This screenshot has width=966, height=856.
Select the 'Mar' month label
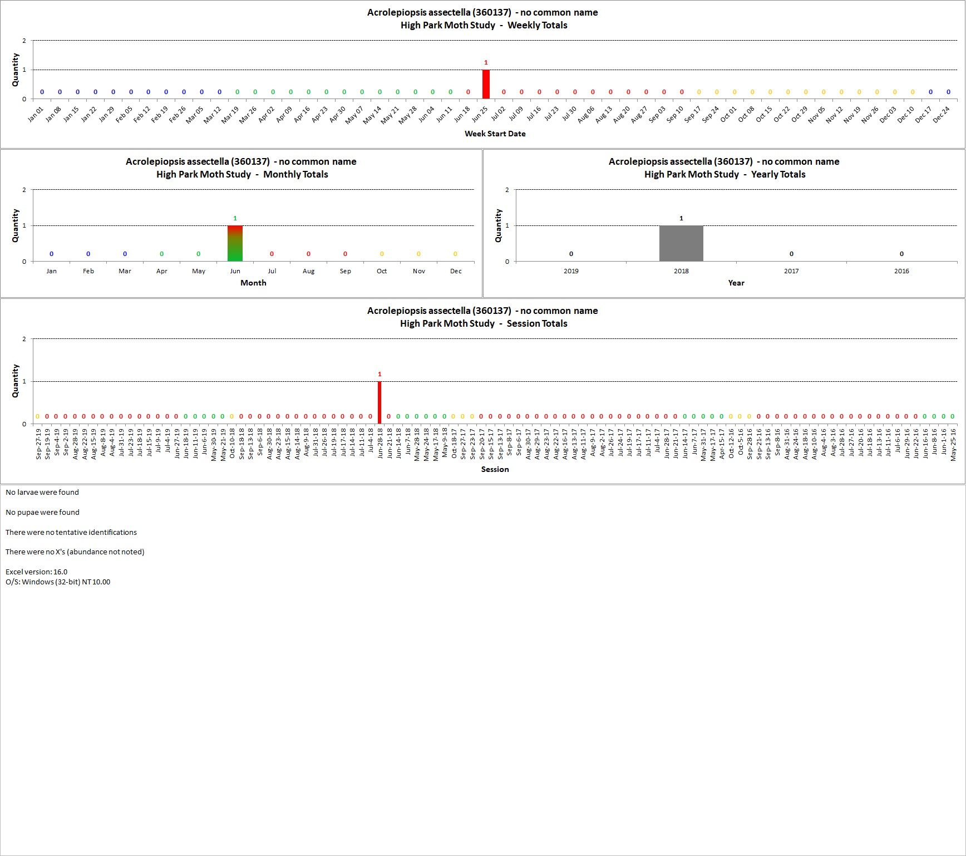tap(125, 271)
